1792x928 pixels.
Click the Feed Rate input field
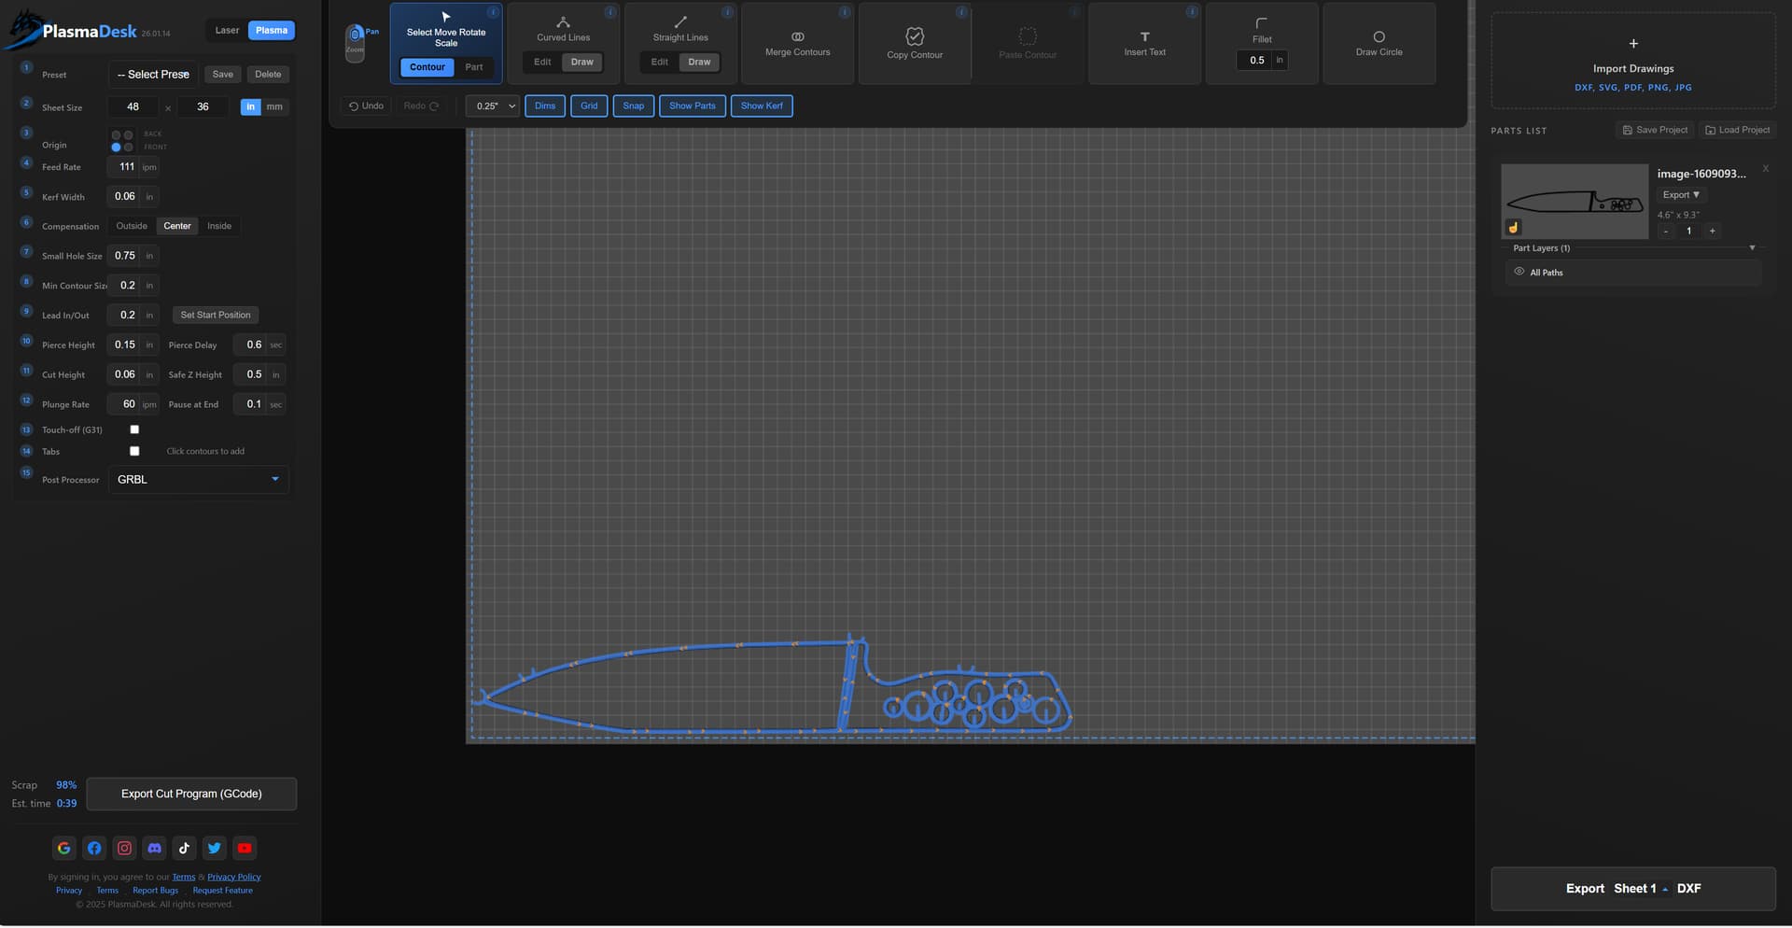(125, 167)
